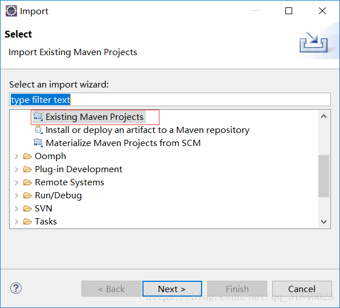Click the scroll up arrow of wizard list

(323, 116)
